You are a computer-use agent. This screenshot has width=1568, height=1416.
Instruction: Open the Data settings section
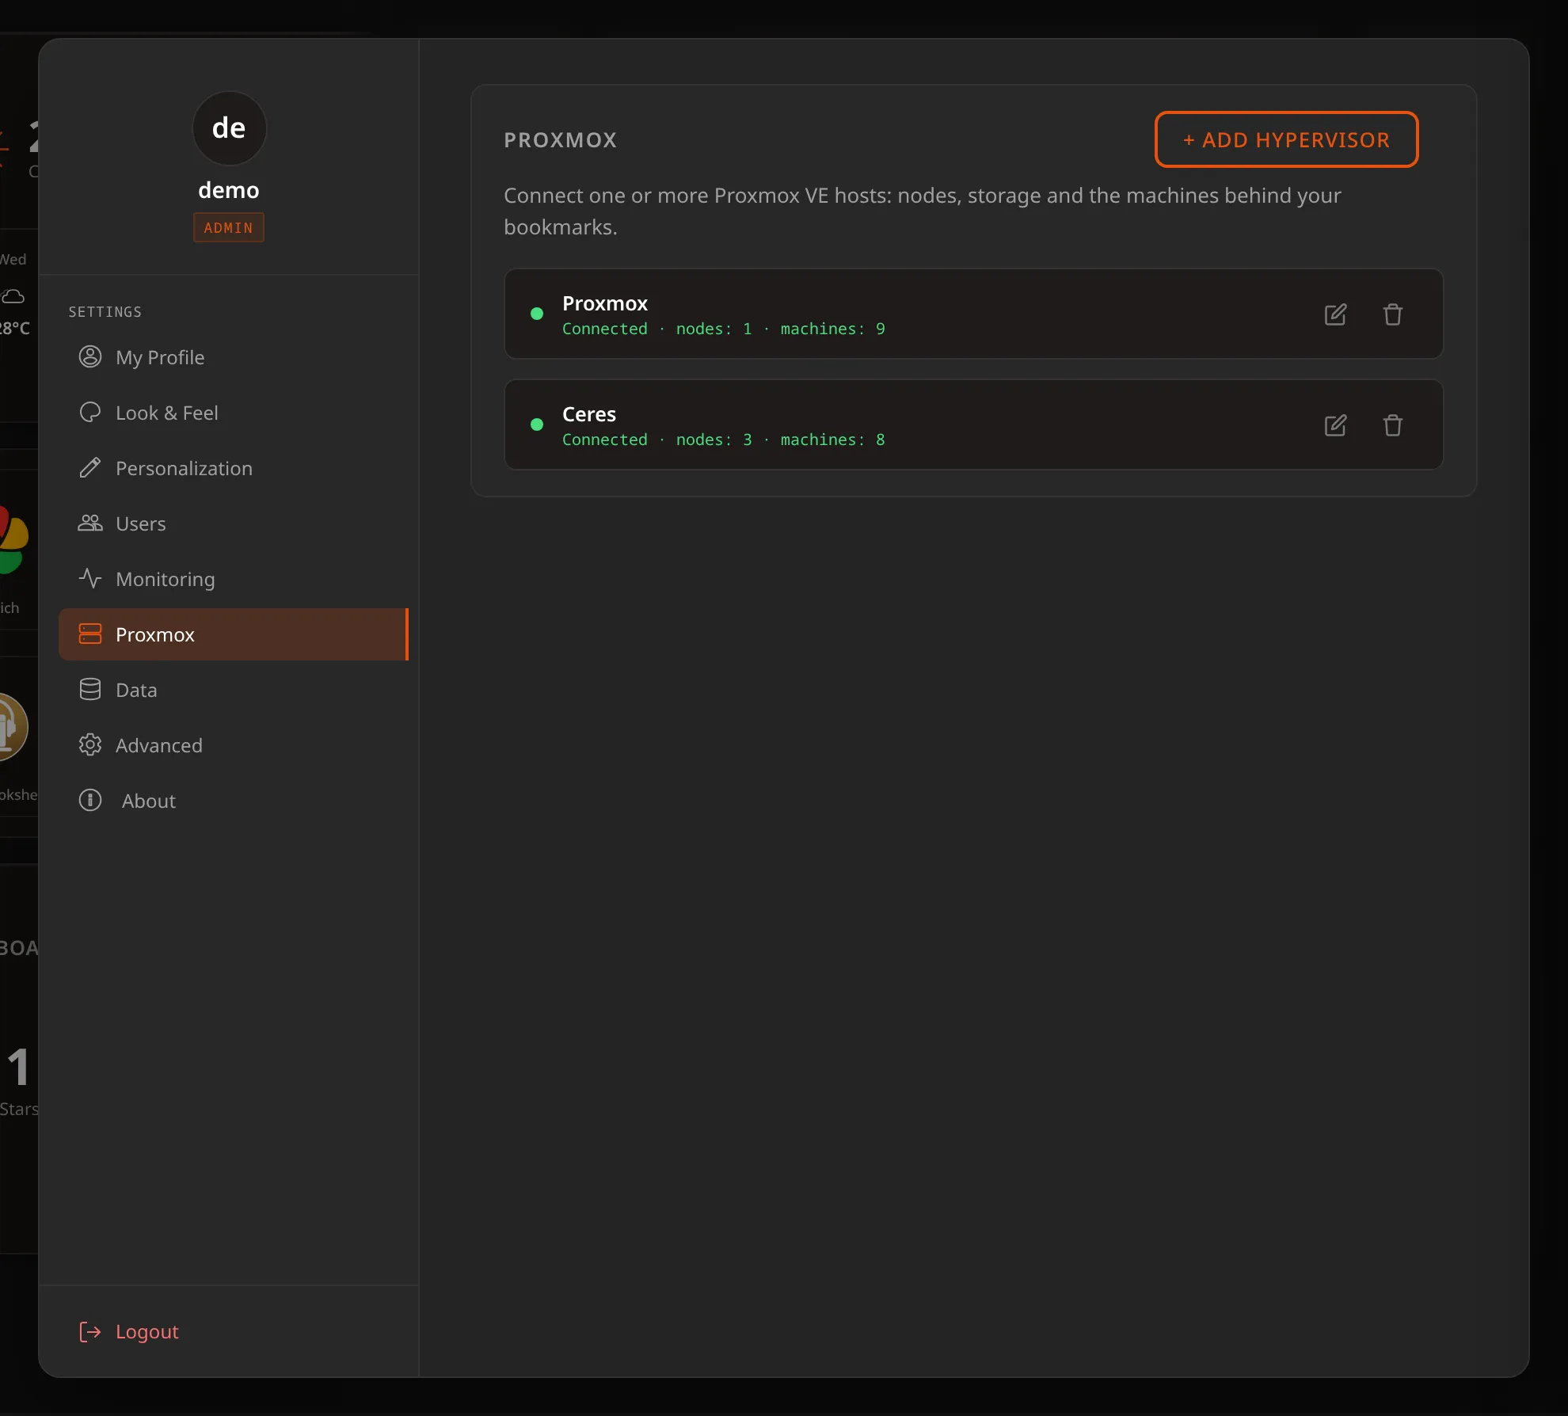pos(233,690)
